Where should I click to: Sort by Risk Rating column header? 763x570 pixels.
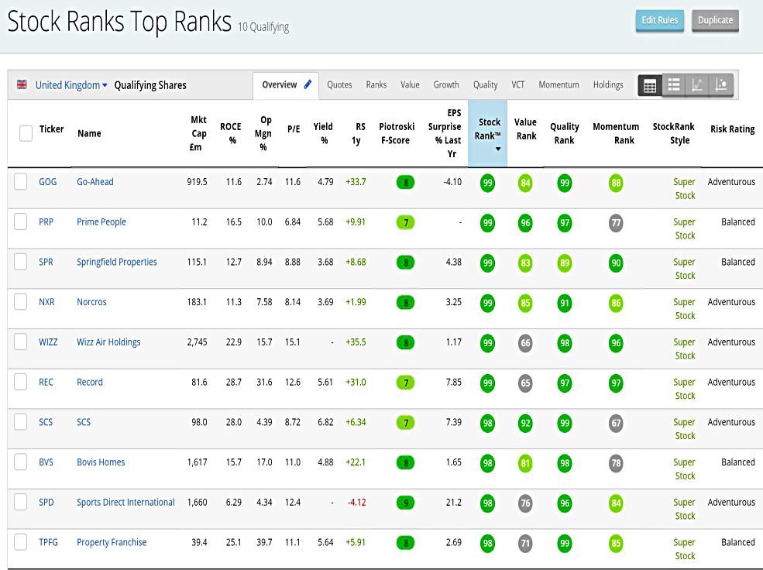coord(732,129)
